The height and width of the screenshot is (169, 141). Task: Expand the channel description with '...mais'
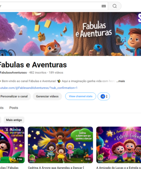(x=121, y=81)
